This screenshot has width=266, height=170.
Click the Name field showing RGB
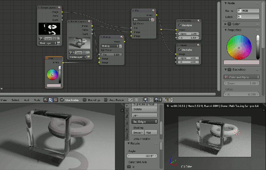pyautogui.click(x=248, y=11)
